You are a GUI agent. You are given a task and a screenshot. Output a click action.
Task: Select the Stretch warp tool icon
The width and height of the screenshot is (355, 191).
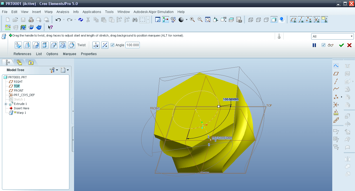45,45
